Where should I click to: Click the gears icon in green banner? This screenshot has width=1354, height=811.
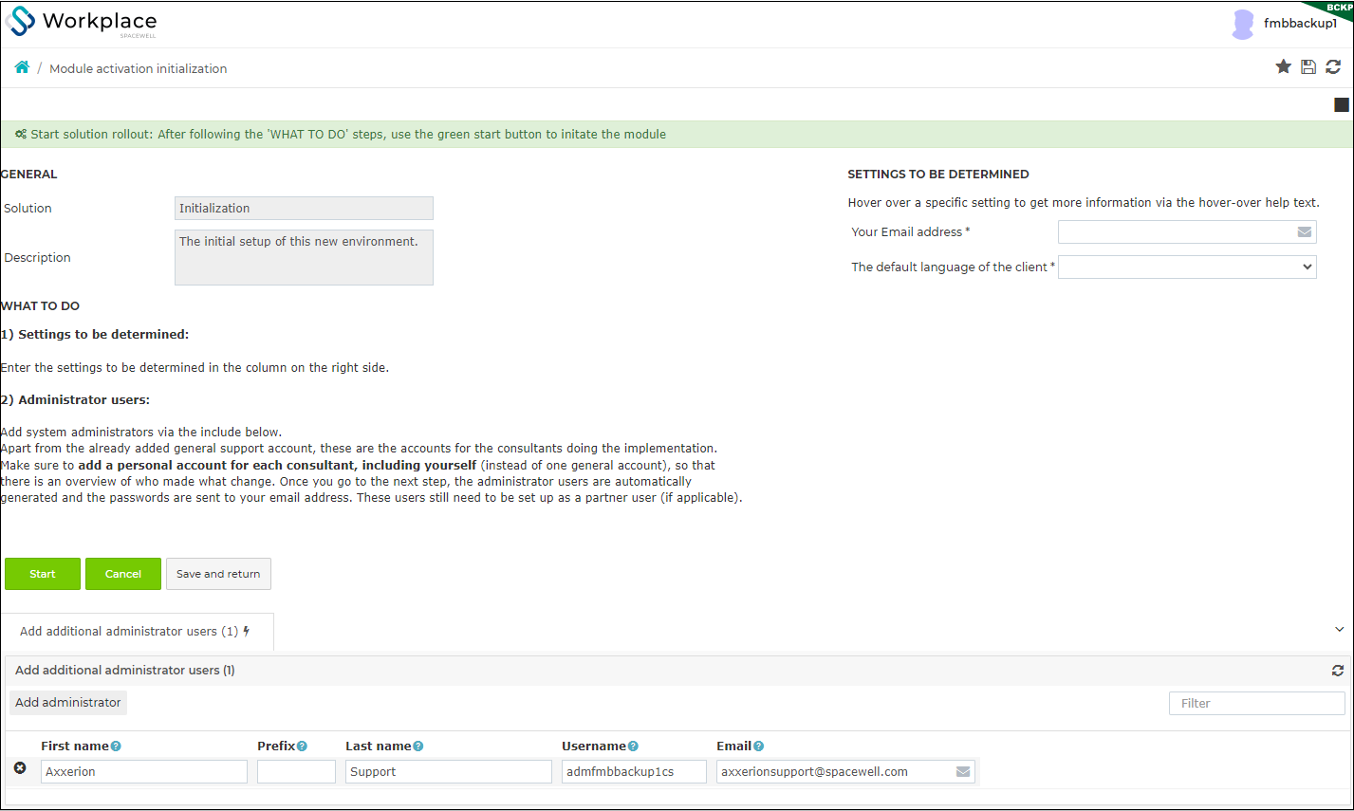pyautogui.click(x=21, y=135)
